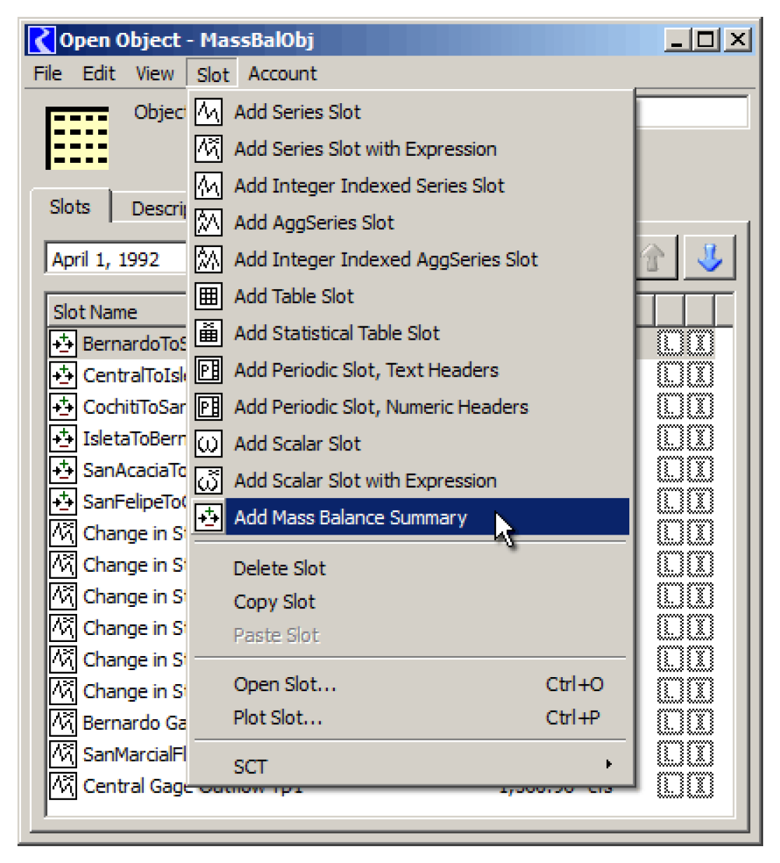
Task: Open the Slot menu
Action: (212, 74)
